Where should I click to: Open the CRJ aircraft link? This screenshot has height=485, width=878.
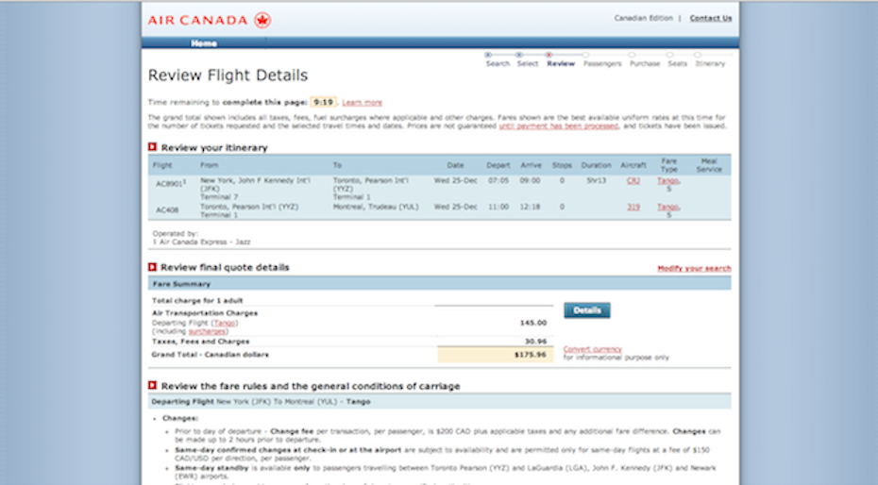[633, 179]
